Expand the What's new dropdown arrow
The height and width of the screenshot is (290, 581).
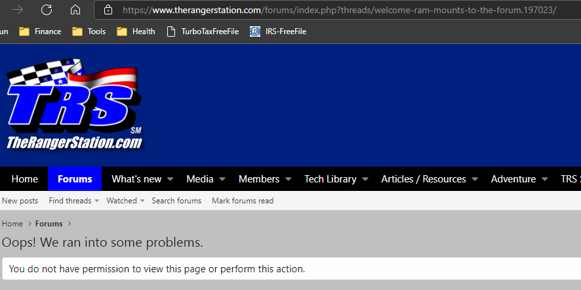[x=170, y=179]
